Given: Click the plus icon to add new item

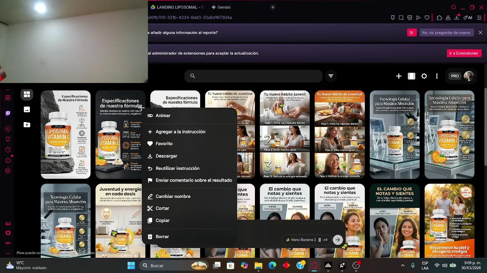Looking at the screenshot, I should click(399, 76).
